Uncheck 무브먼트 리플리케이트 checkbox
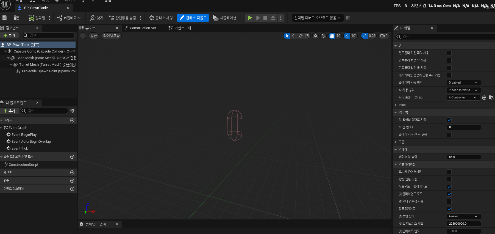The image size is (495, 234). (449, 187)
